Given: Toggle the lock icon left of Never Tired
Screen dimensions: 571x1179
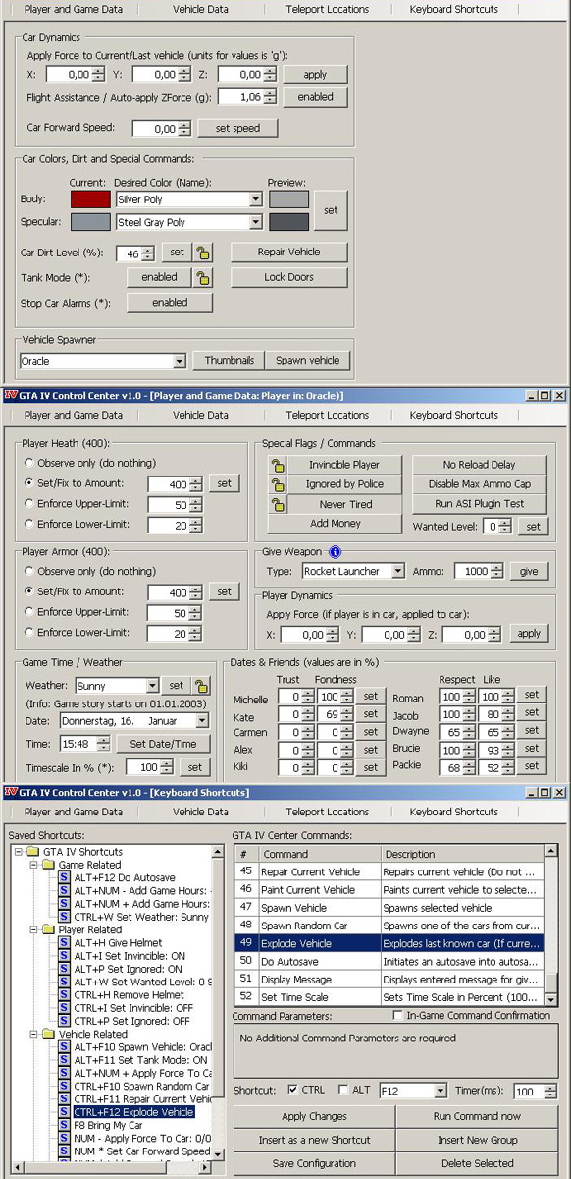Looking at the screenshot, I should 279,504.
